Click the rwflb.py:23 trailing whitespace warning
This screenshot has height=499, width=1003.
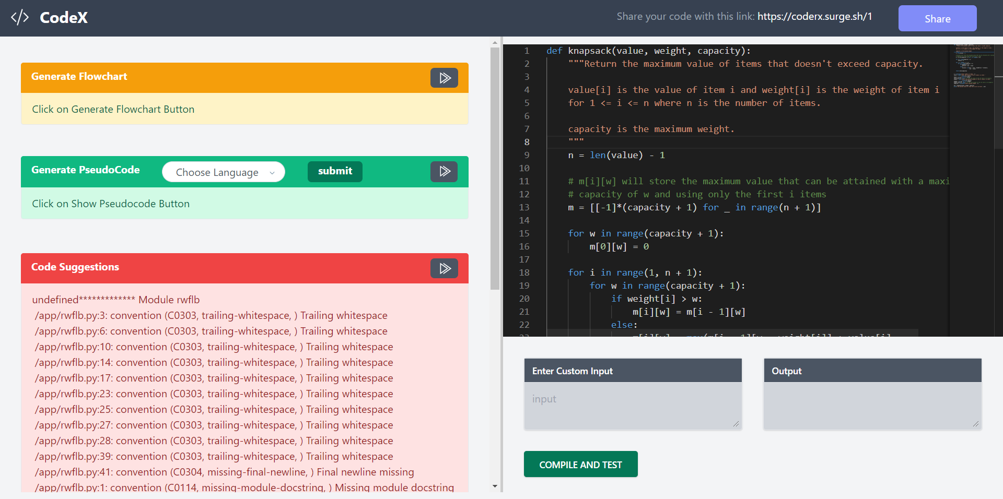214,394
